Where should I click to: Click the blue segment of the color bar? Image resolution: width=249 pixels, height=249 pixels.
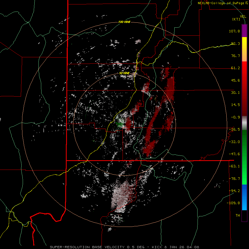point(244,197)
